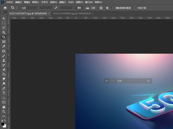Select the Hand tool
Viewport: 173px width, 129px height.
[x=4, y=107]
